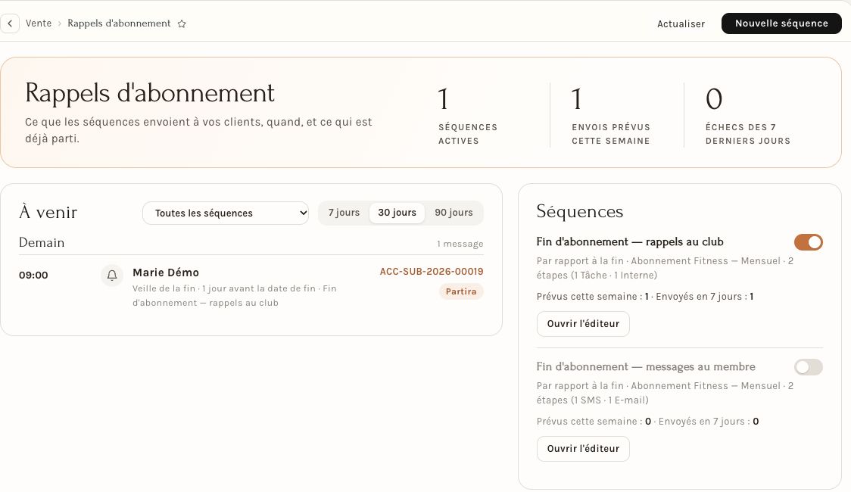
Task: Click 'Prévus cette semaine : 0' stats line
Action: pyautogui.click(x=647, y=422)
